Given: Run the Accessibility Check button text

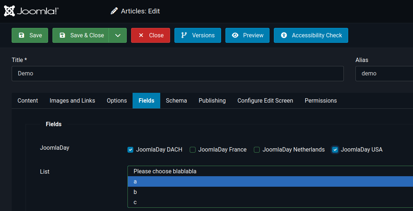Looking at the screenshot, I should 317,36.
